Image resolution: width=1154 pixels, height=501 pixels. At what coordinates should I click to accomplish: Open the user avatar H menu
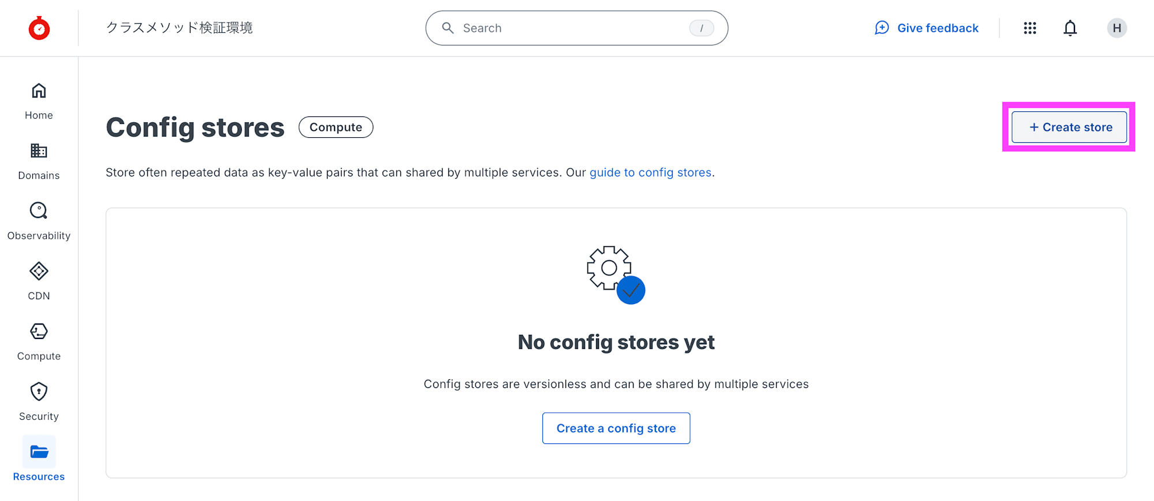[1116, 28]
